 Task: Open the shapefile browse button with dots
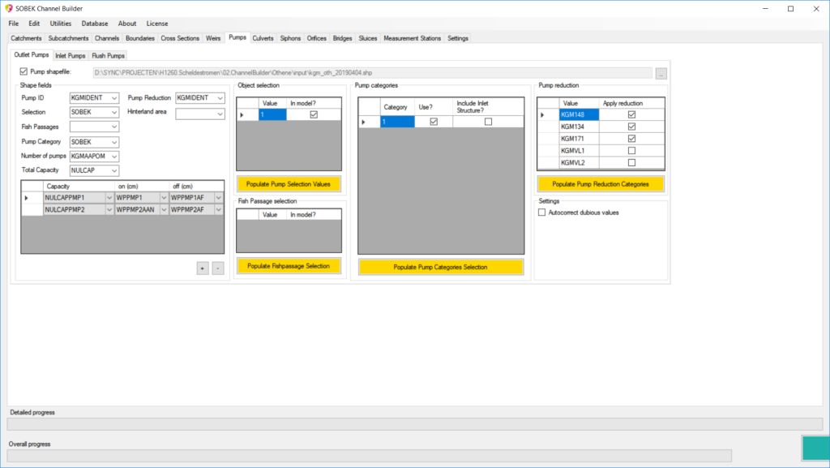click(x=661, y=73)
